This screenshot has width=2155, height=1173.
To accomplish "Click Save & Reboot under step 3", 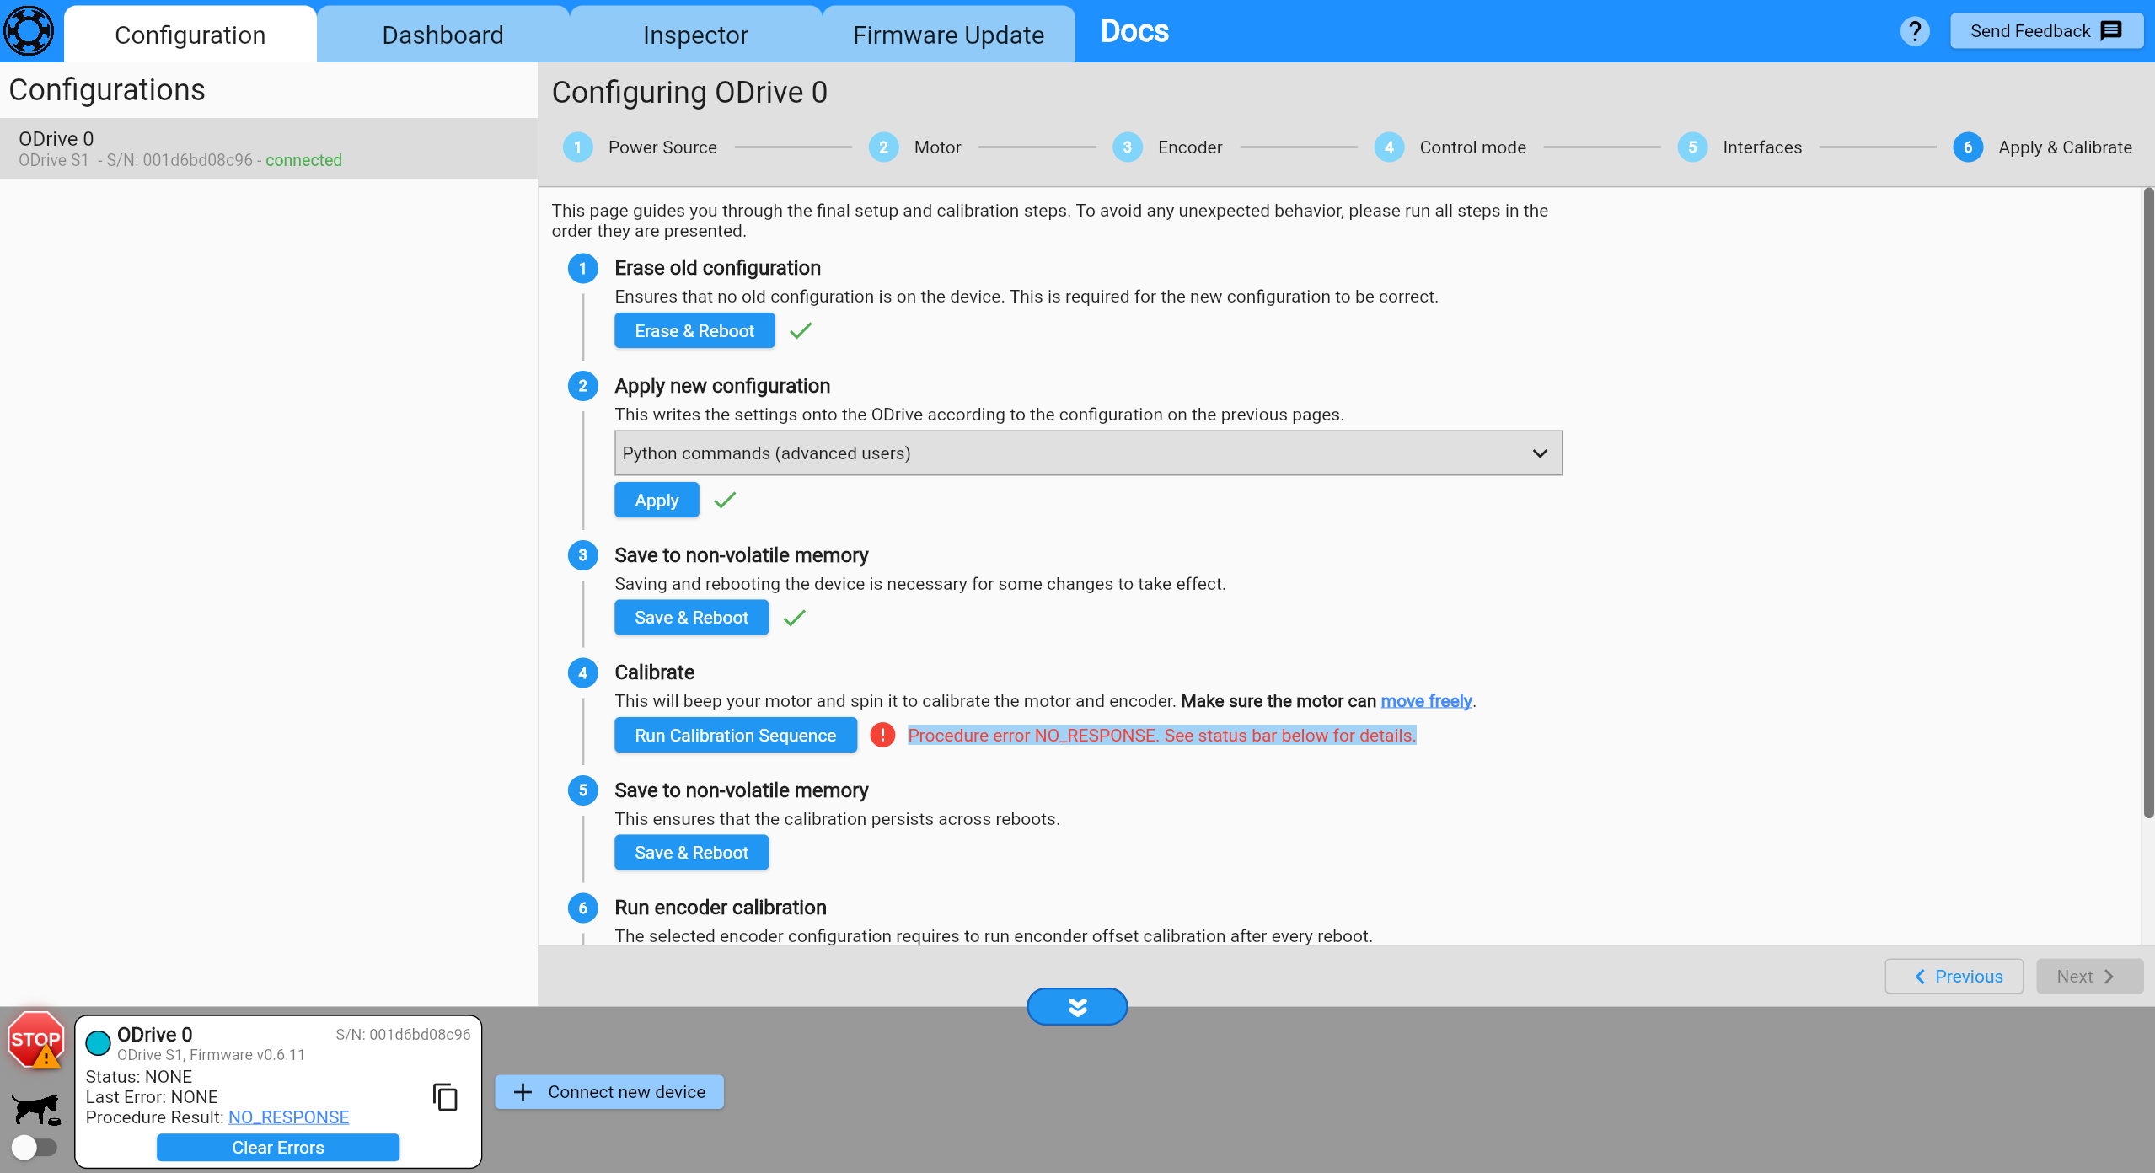I will (x=691, y=617).
